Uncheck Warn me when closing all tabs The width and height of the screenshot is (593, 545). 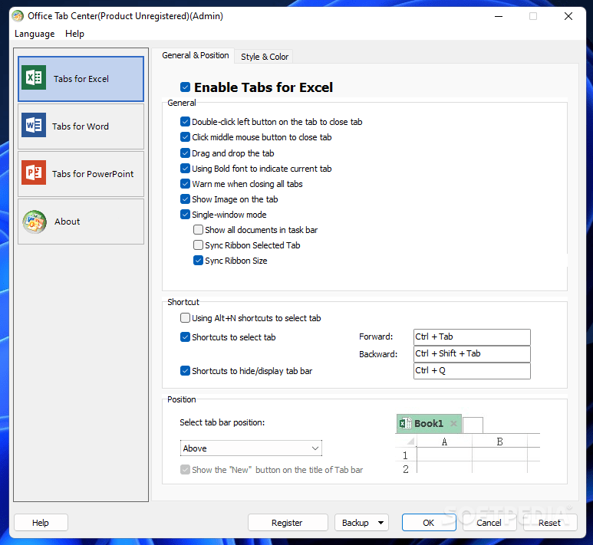(x=186, y=184)
